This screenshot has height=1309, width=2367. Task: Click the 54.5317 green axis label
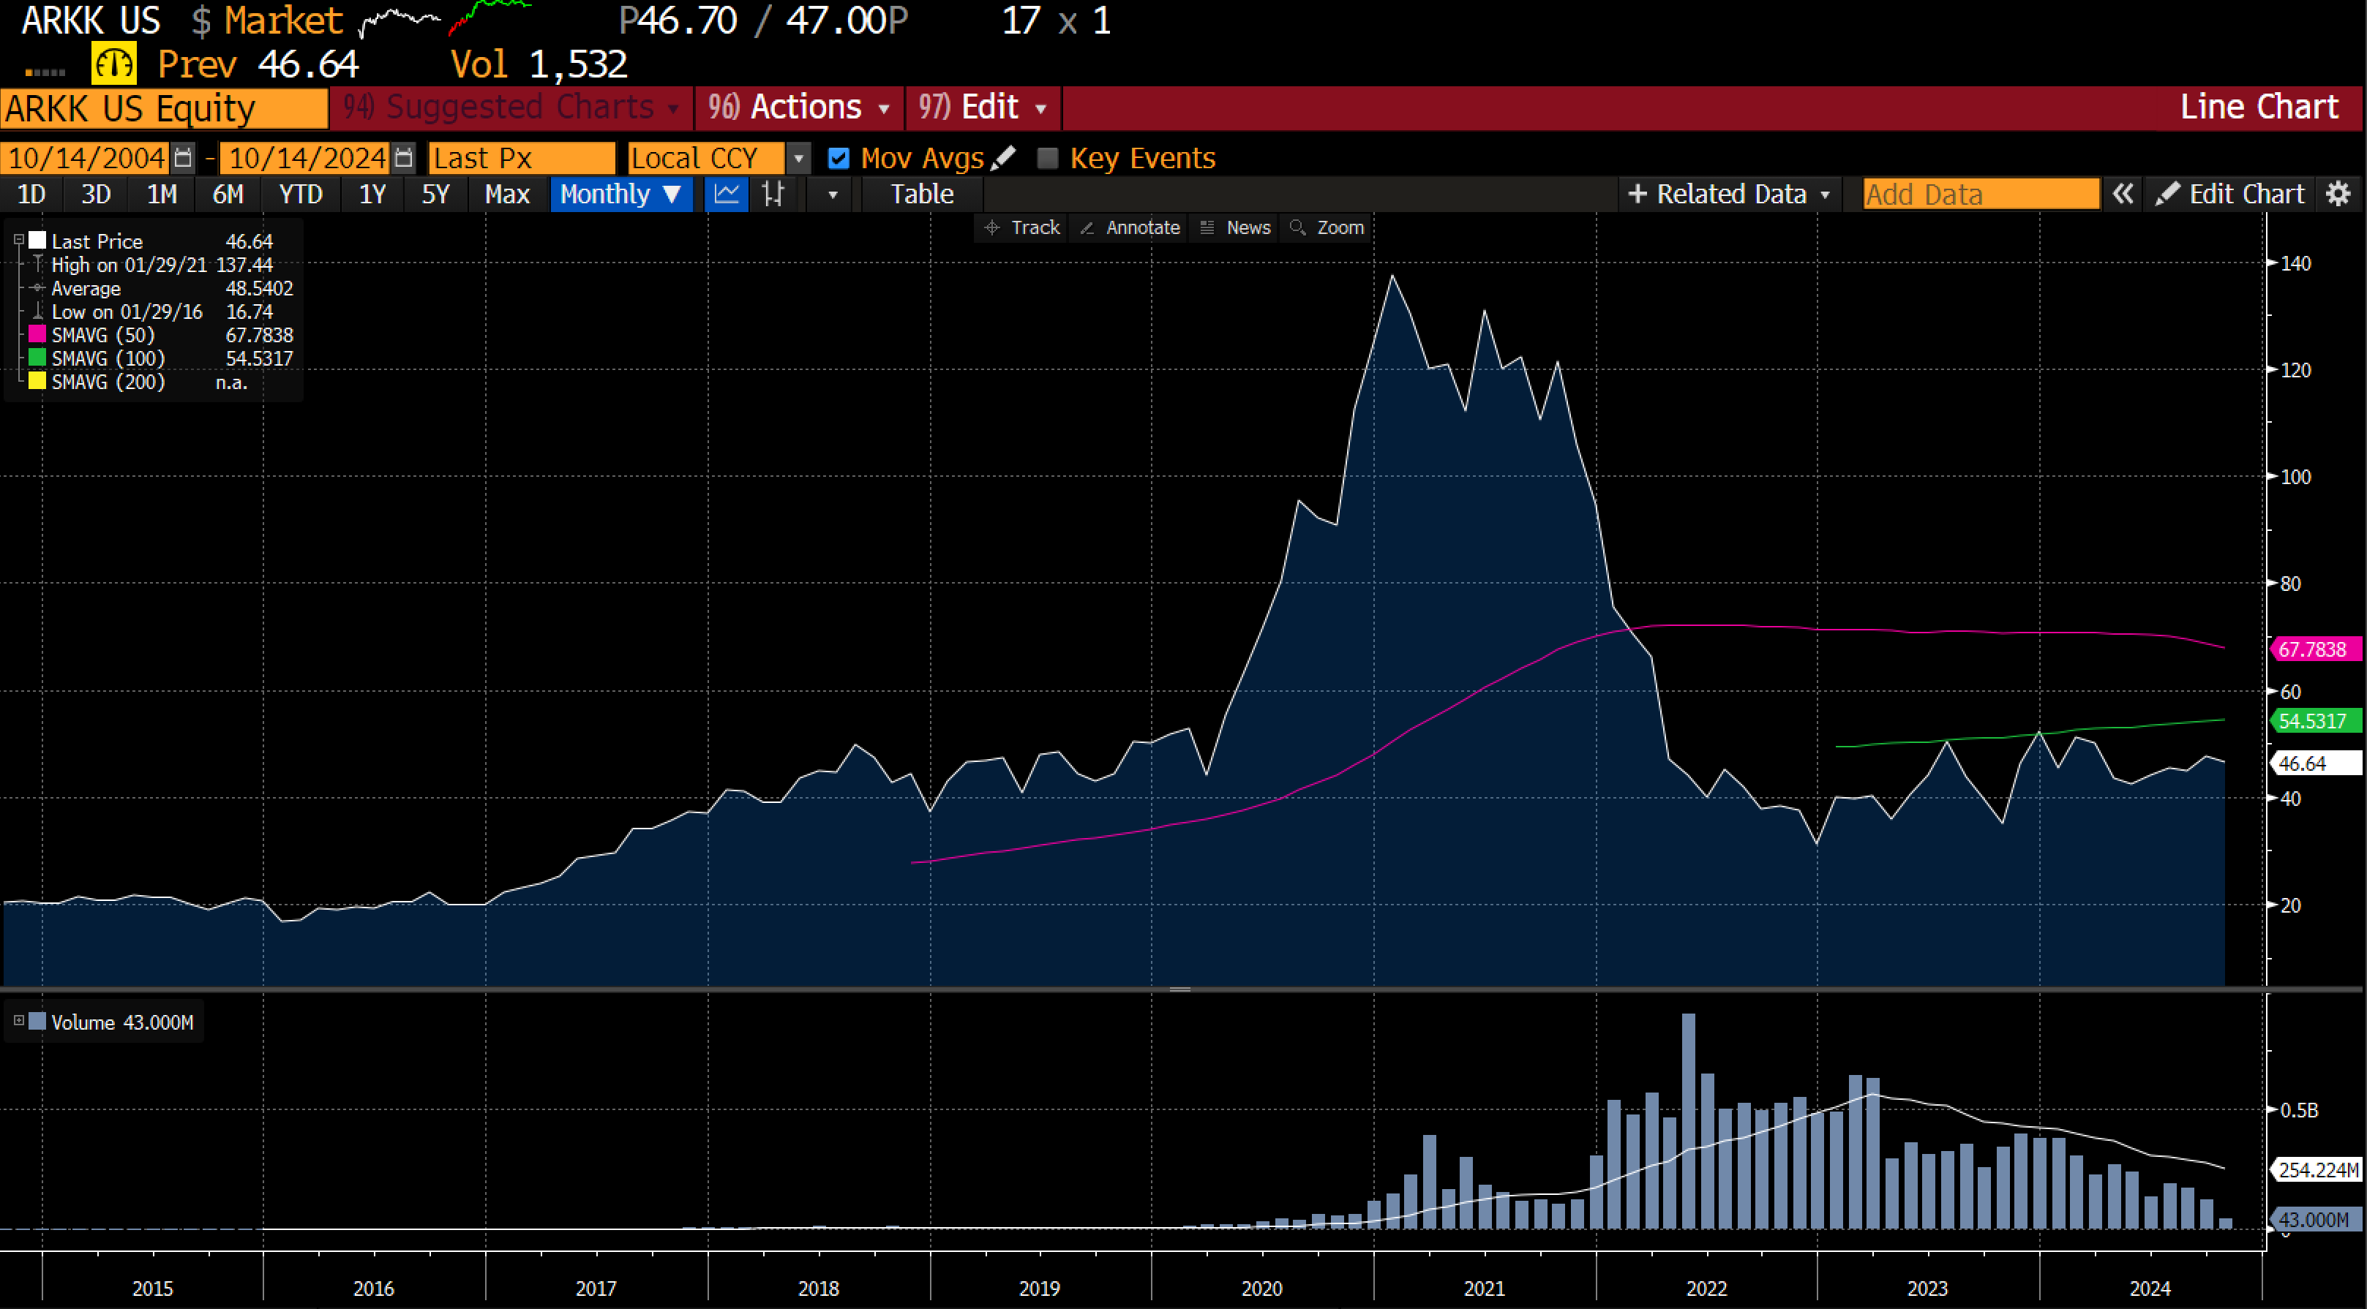tap(2317, 721)
